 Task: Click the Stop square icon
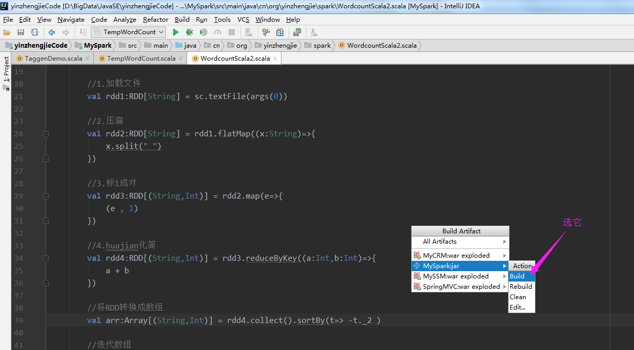(x=232, y=32)
